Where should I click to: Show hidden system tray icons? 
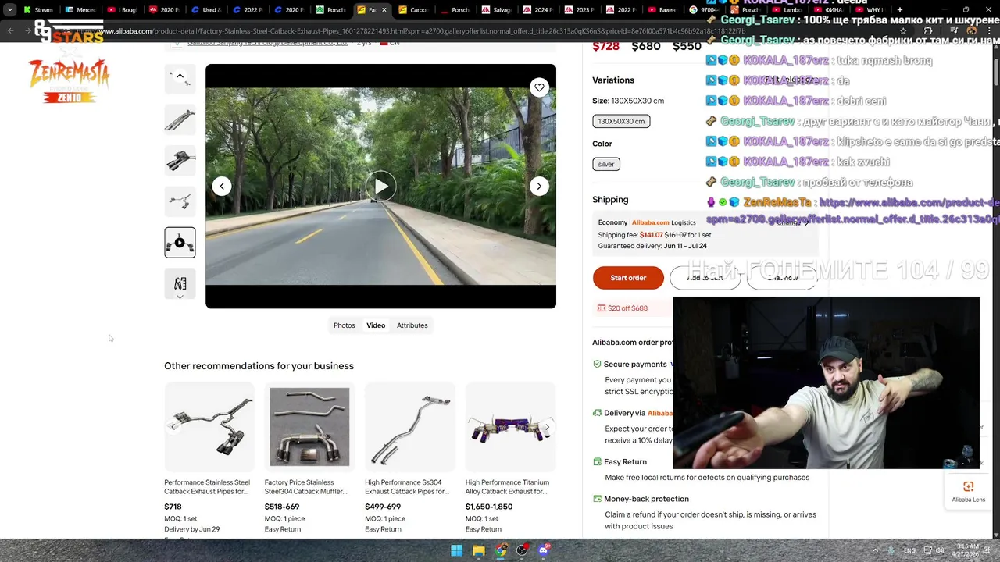click(x=875, y=550)
